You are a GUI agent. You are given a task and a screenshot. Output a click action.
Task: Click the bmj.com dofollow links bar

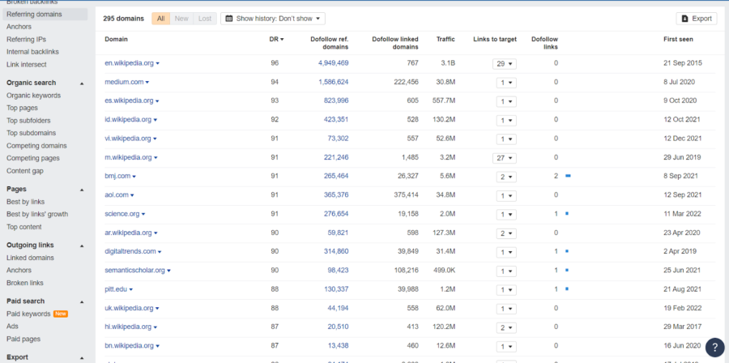(568, 176)
